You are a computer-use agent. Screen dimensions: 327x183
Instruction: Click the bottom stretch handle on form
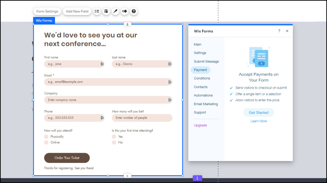pos(127,176)
